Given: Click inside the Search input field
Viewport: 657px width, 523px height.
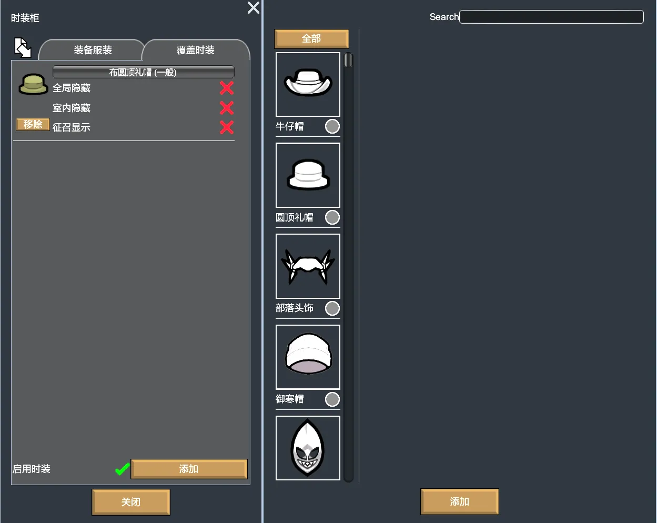Looking at the screenshot, I should coord(551,17).
